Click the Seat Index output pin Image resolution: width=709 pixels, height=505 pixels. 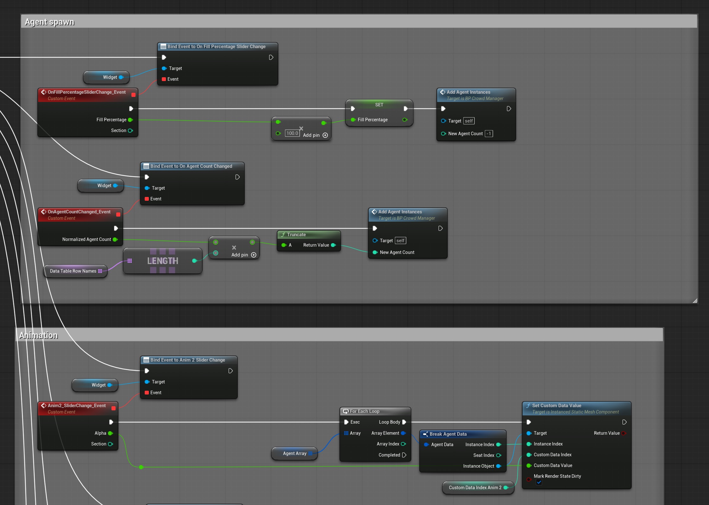[499, 455]
